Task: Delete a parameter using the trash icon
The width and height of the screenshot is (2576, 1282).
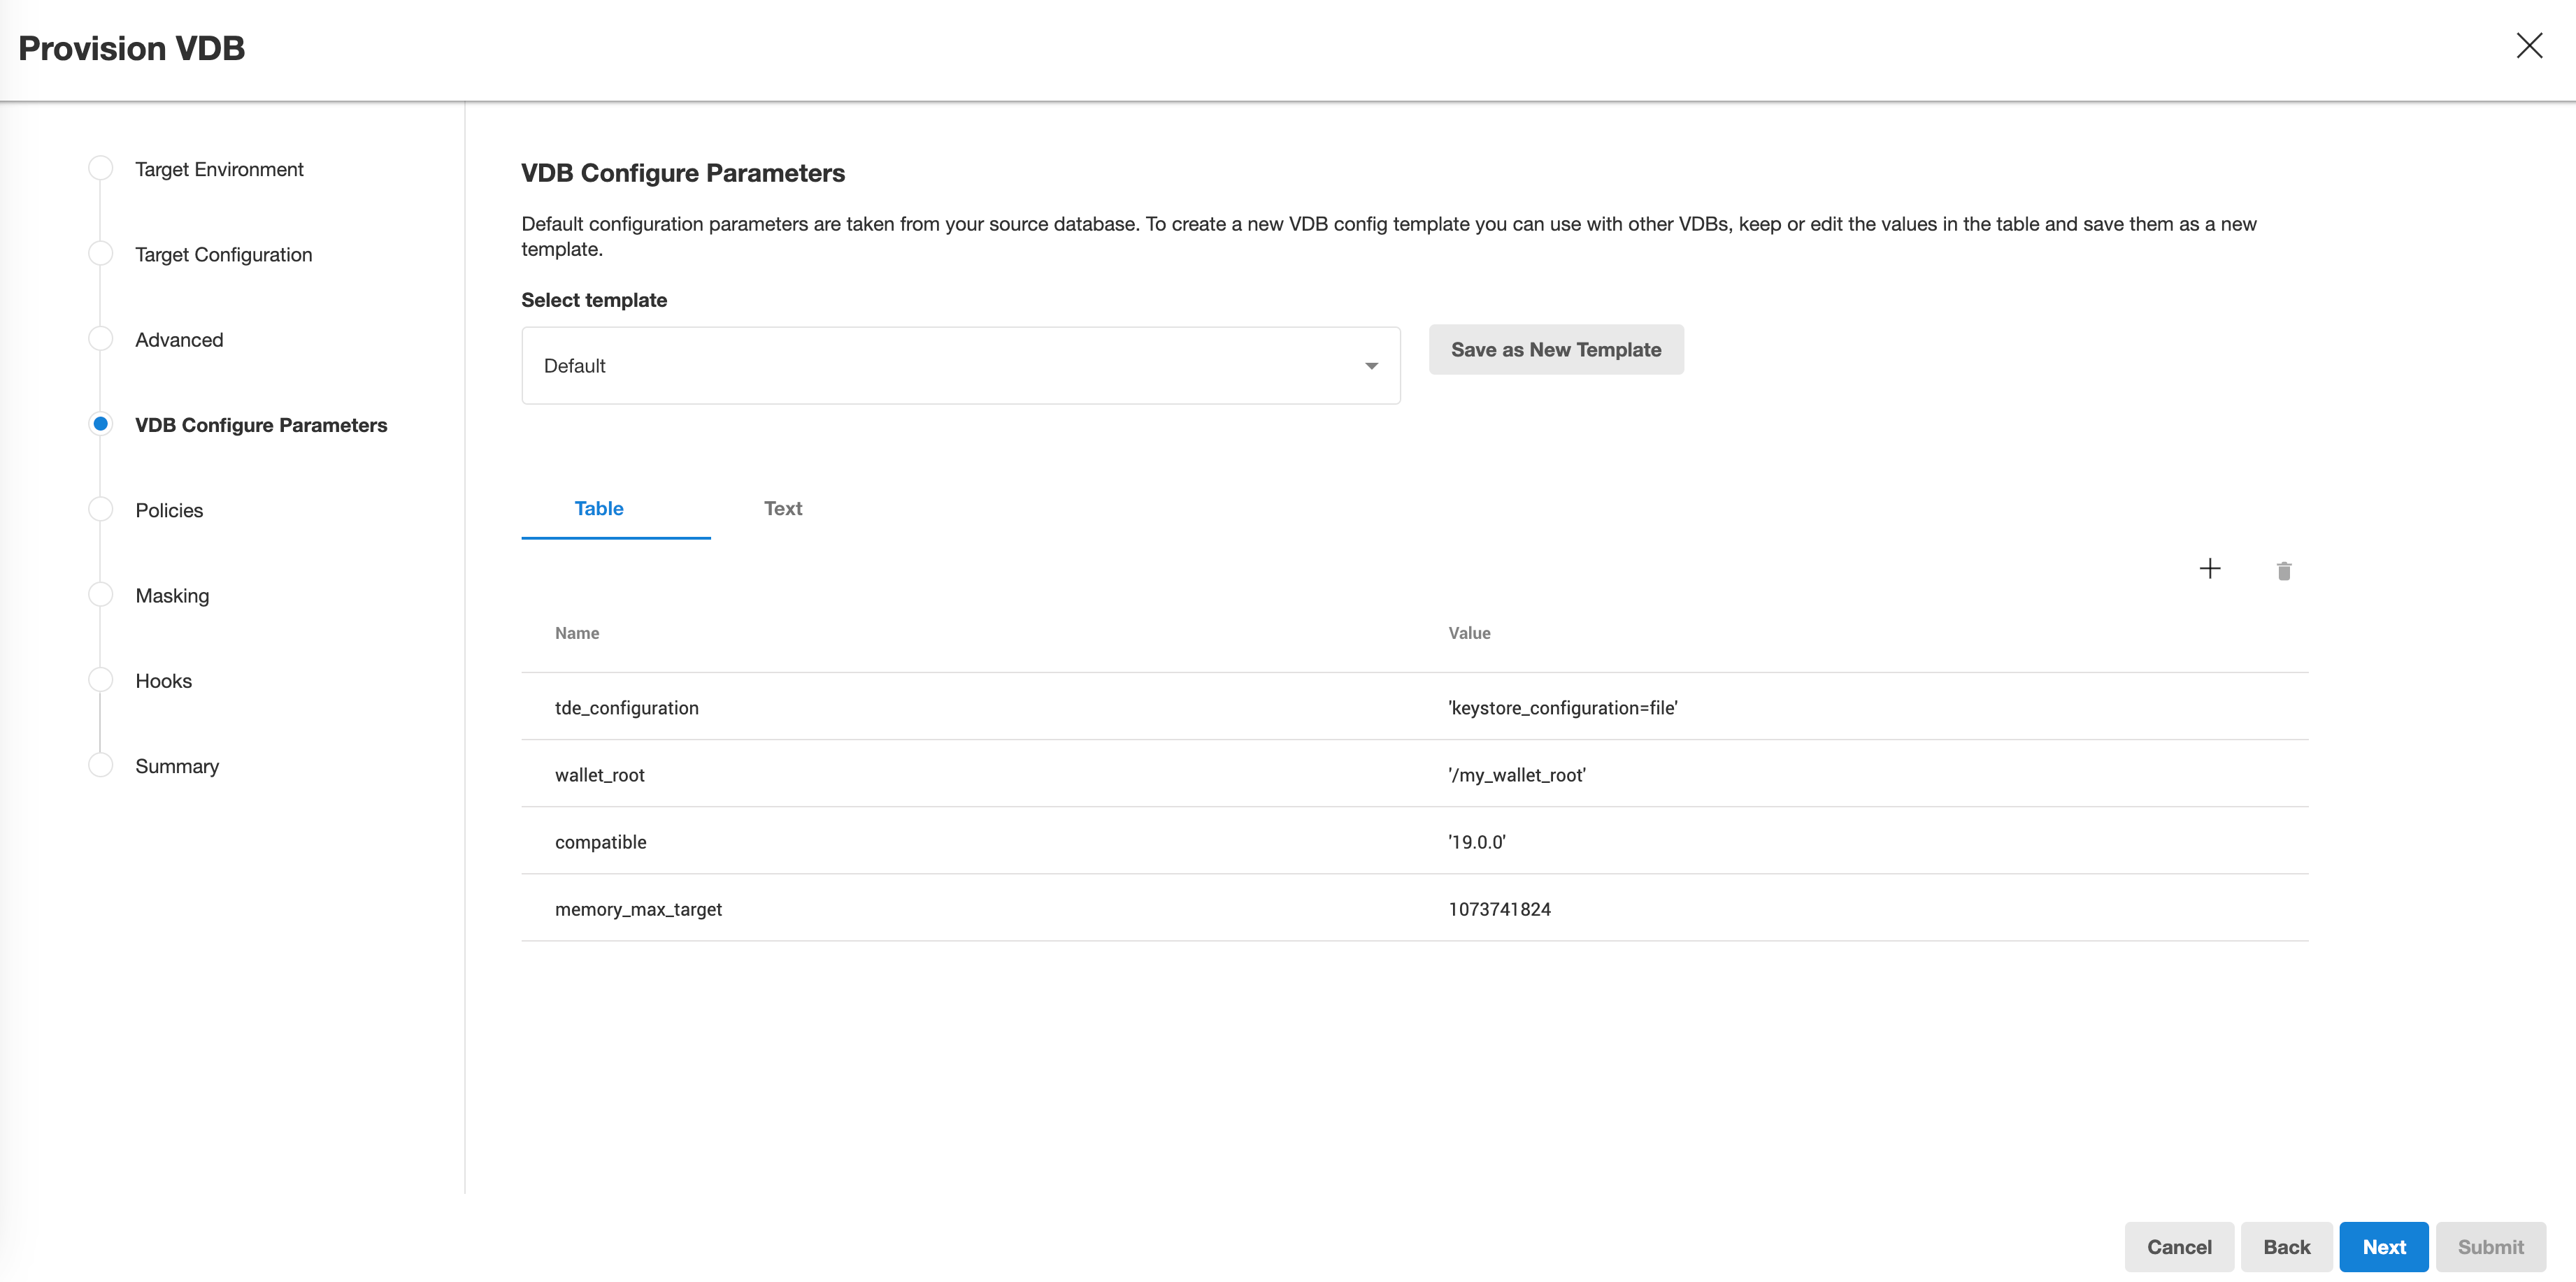Action: click(2284, 570)
